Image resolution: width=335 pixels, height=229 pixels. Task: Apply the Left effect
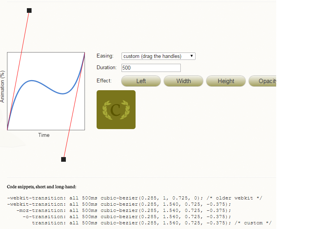pos(141,81)
